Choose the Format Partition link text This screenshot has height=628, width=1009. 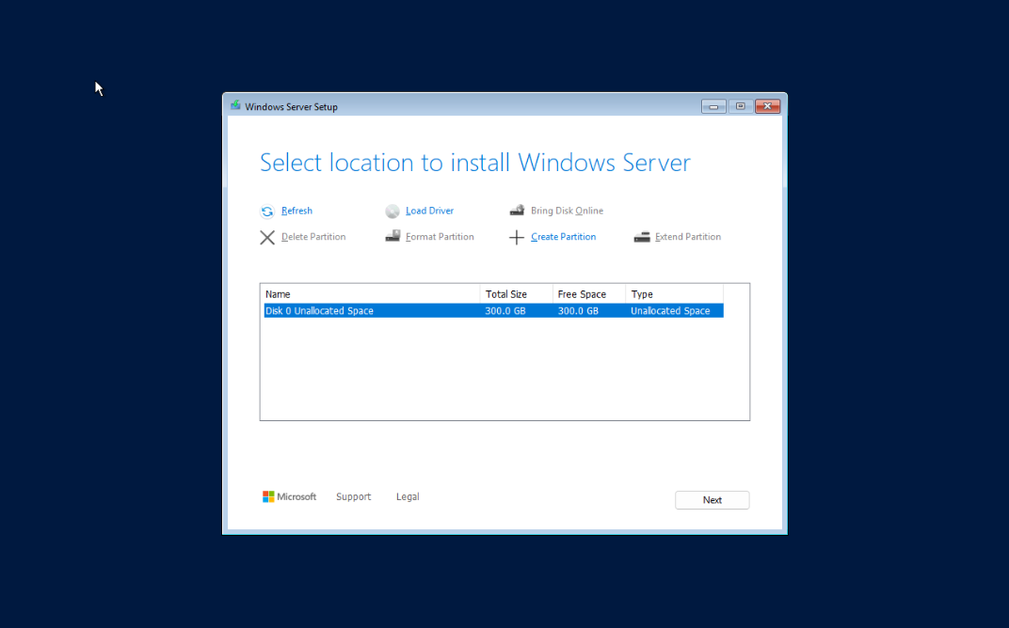(x=440, y=237)
